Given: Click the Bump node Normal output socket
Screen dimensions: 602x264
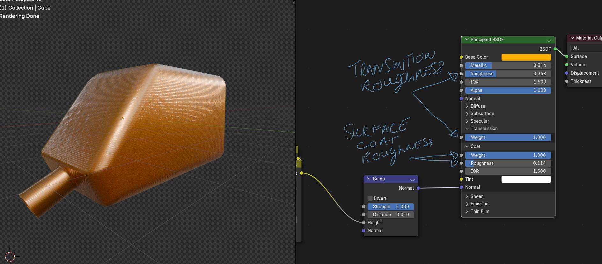Looking at the screenshot, I should [418, 188].
